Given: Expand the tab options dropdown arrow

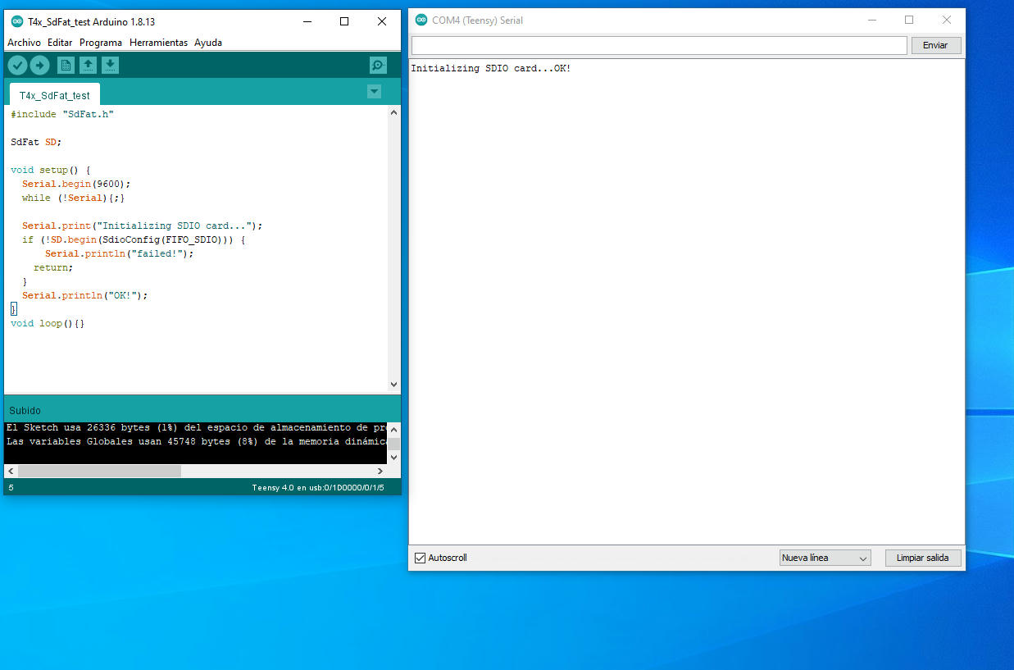Looking at the screenshot, I should (x=375, y=92).
